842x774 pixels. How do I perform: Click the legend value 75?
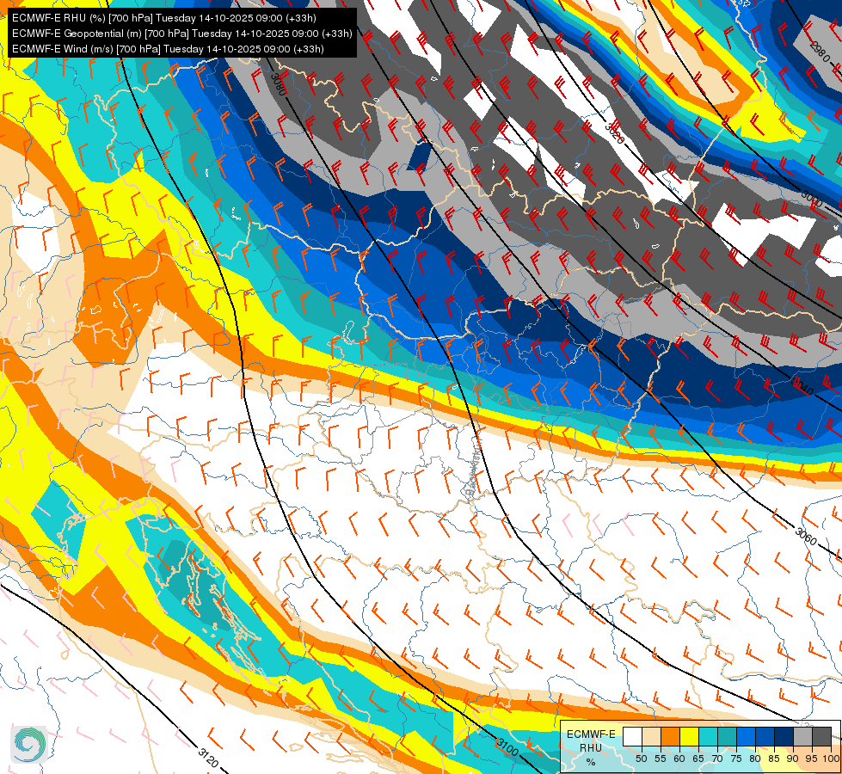(x=736, y=759)
